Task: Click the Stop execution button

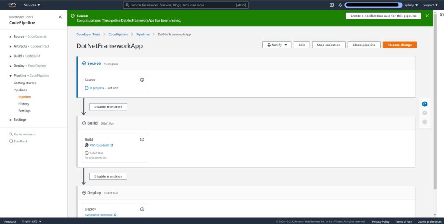Action: coord(329,45)
